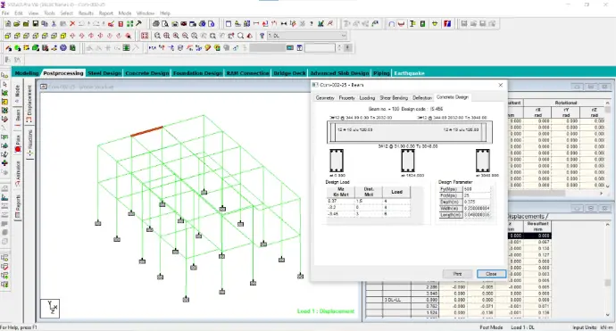The height and width of the screenshot is (331, 616).
Task: Open the Deflection tab in Beam dialog
Action: 422,98
